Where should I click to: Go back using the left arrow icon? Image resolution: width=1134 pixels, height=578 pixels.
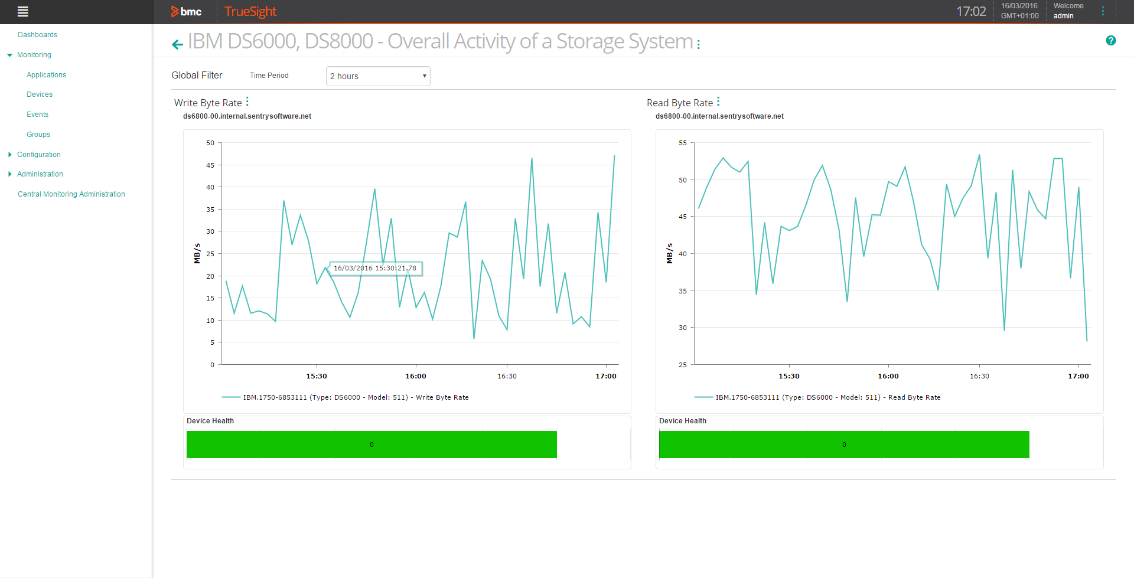point(177,44)
